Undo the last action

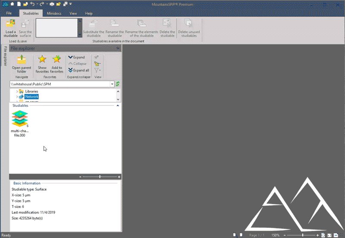tap(32, 4)
